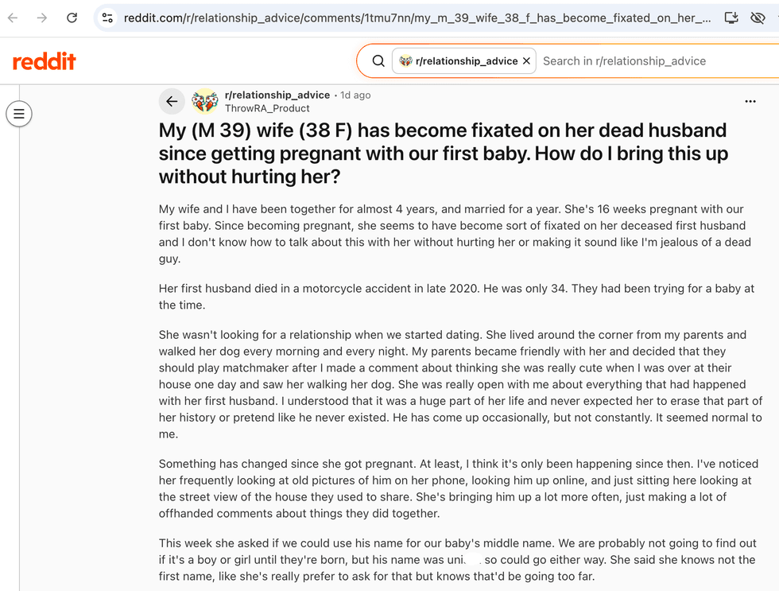Click the browser address bar URL
The height and width of the screenshot is (591, 779).
417,17
